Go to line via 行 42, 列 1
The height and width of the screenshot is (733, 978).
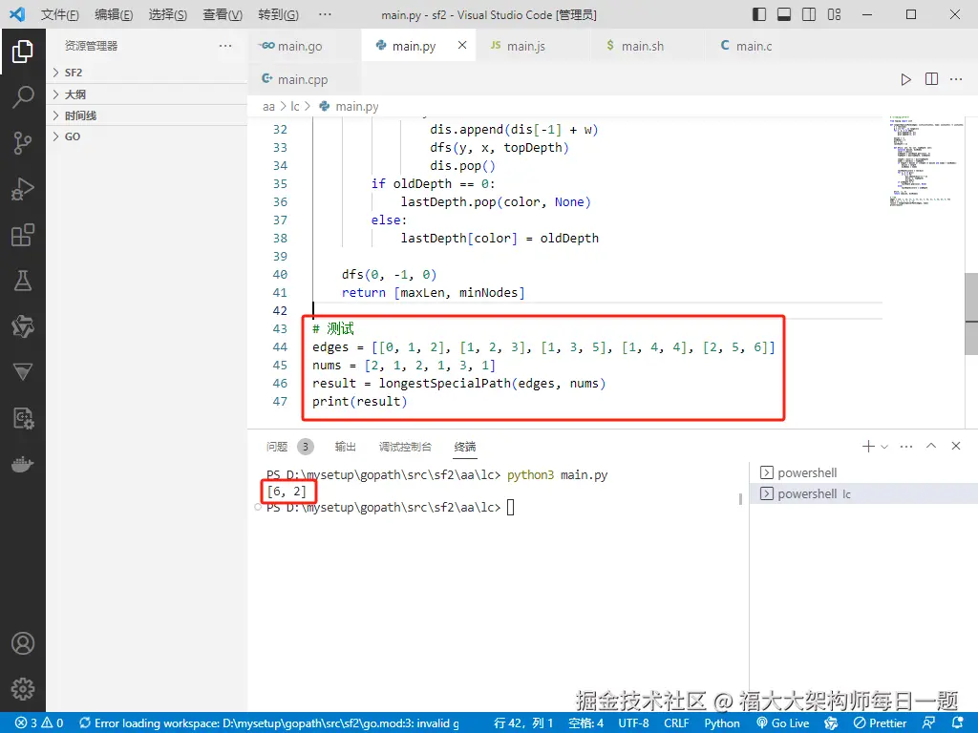(x=523, y=723)
